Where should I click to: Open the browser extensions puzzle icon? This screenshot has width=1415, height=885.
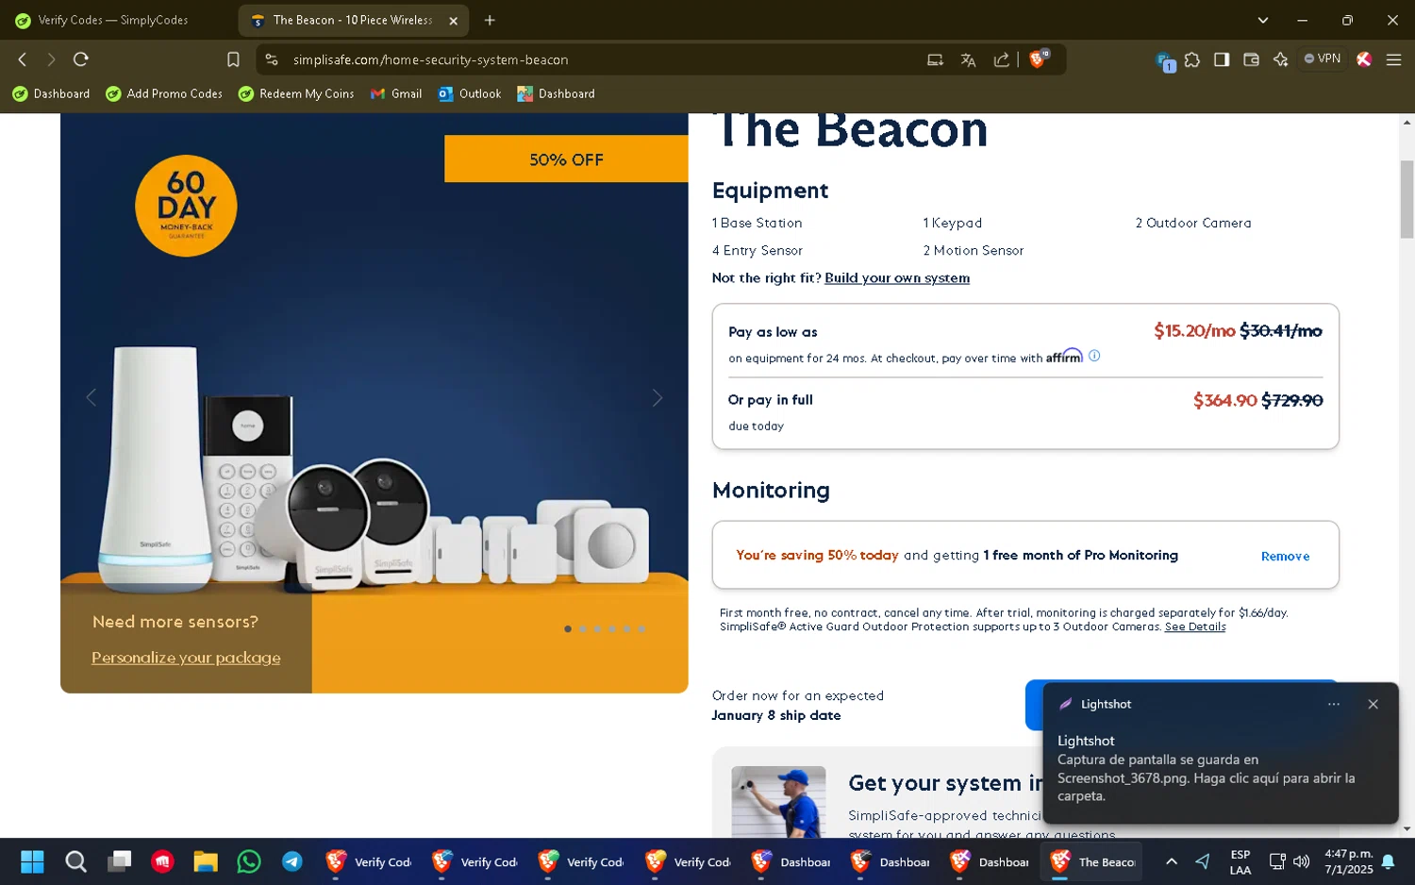pyautogui.click(x=1192, y=59)
